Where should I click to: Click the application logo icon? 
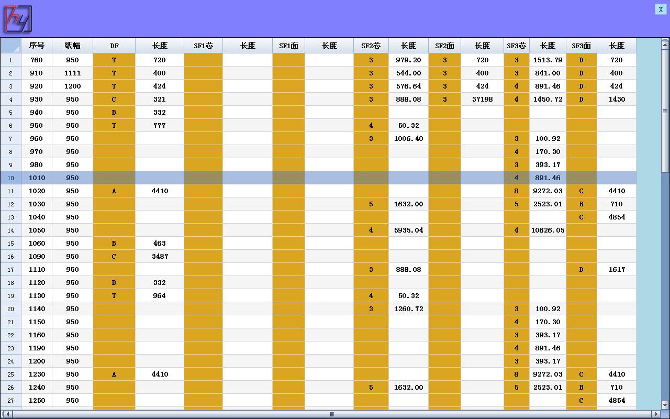point(18,19)
